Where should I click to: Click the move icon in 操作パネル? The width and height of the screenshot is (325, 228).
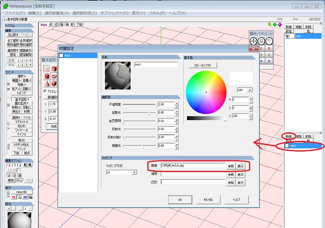[253, 41]
